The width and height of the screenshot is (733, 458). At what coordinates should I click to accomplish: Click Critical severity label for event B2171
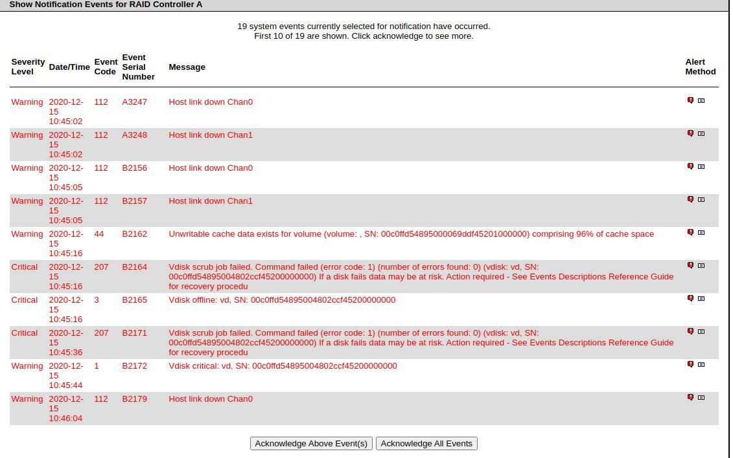point(25,333)
